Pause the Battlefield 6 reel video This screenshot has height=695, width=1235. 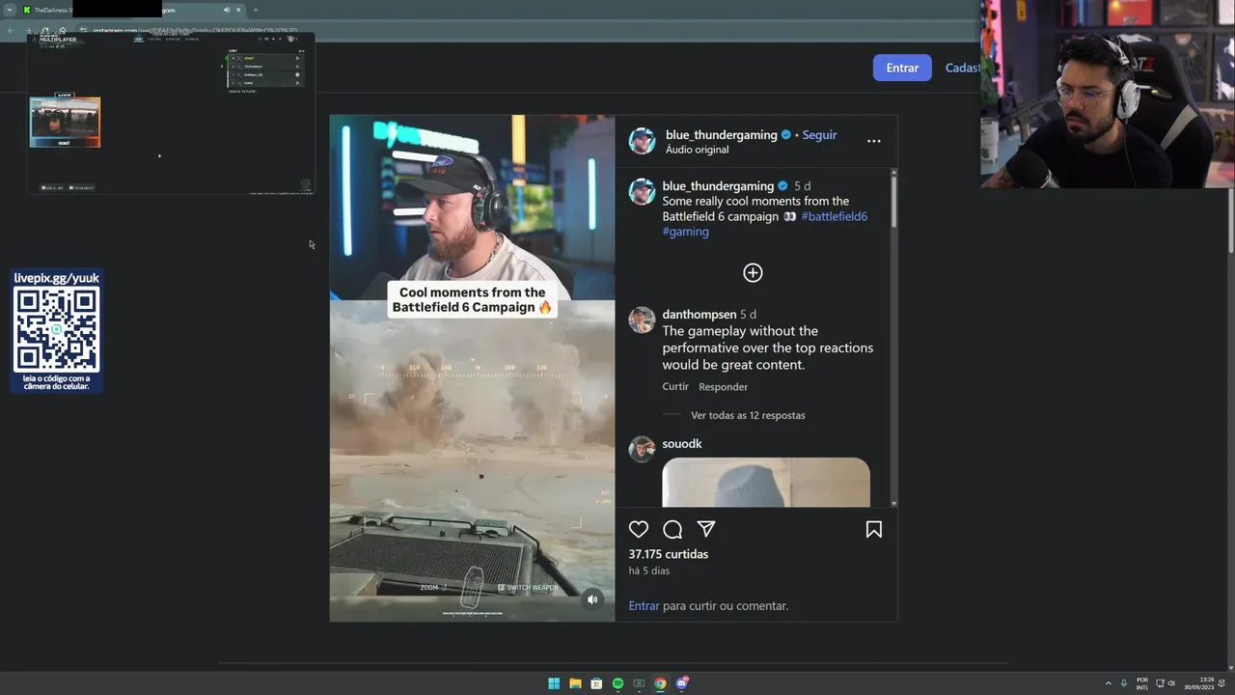(x=472, y=368)
